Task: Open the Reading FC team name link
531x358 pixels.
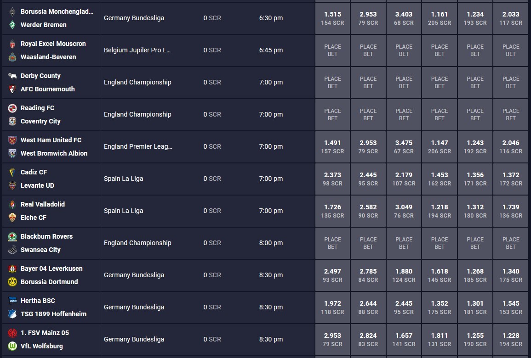Action: [37, 108]
